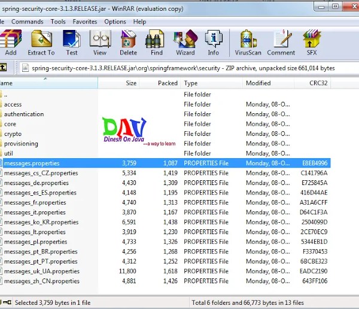Click the Delete toolbar icon
The width and height of the screenshot is (359, 309).
(129, 43)
